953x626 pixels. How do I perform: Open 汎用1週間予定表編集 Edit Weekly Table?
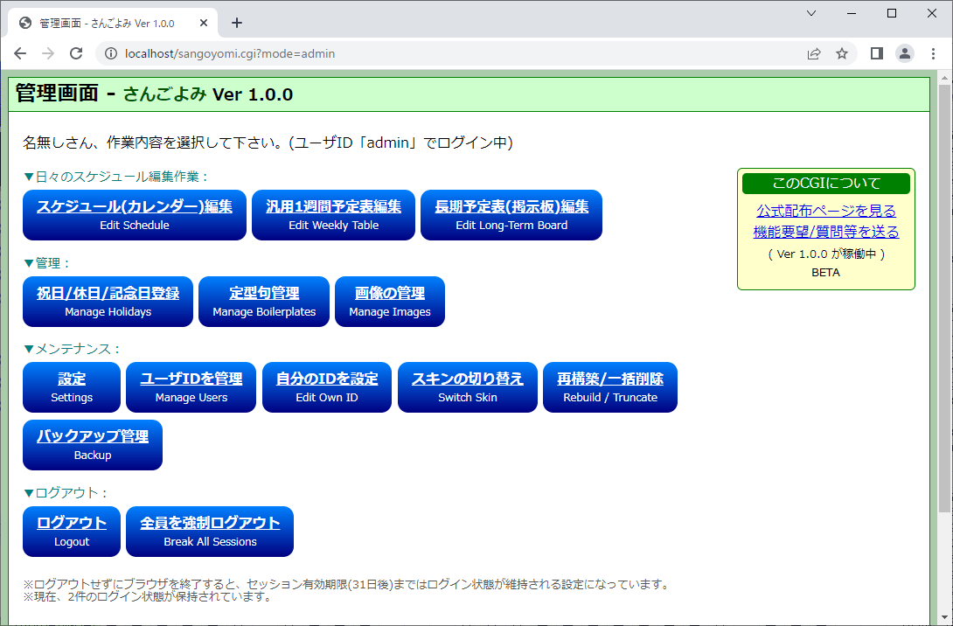pos(334,215)
